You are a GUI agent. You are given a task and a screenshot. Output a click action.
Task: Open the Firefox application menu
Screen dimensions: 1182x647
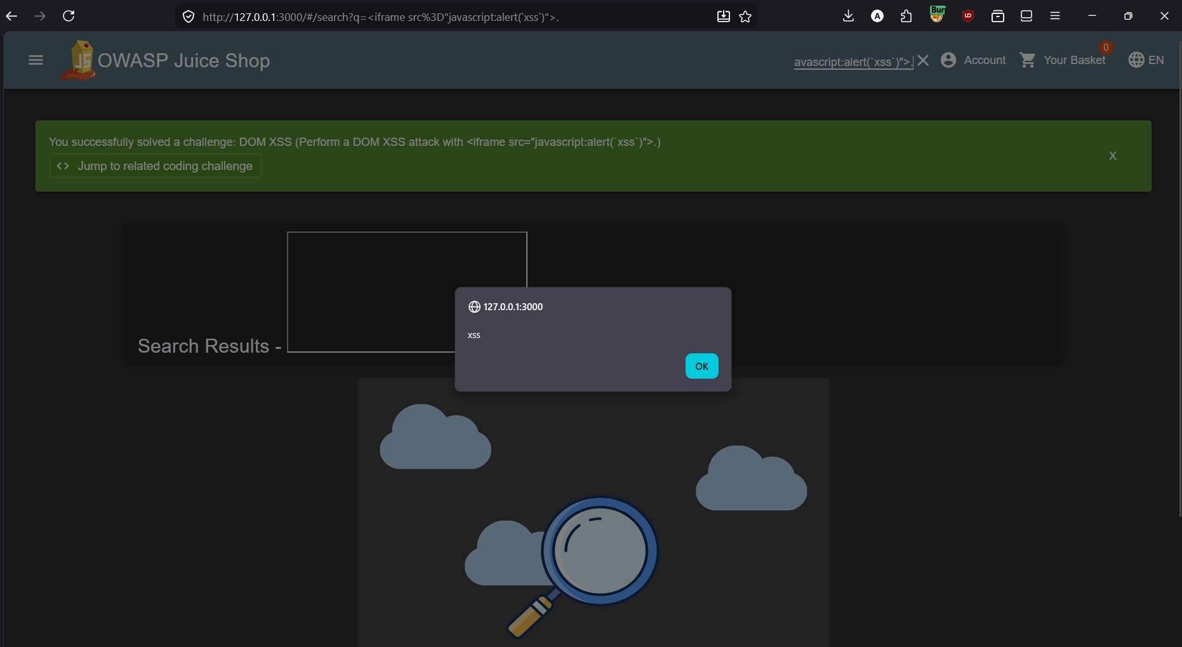click(x=1055, y=16)
